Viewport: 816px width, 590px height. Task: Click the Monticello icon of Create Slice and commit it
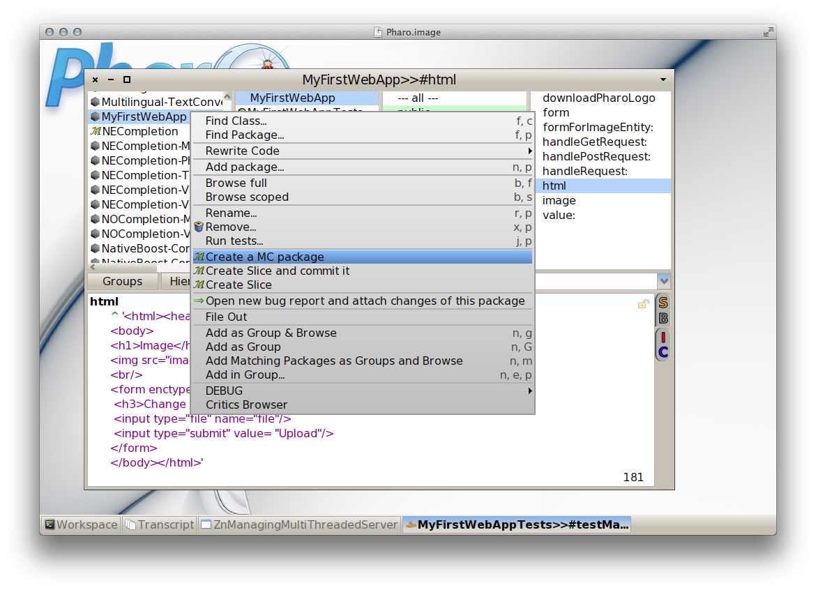pyautogui.click(x=199, y=271)
